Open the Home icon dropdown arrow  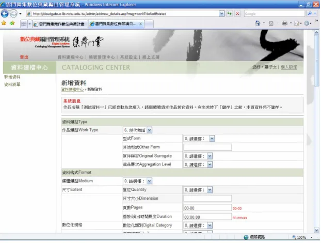pyautogui.click(x=264, y=23)
